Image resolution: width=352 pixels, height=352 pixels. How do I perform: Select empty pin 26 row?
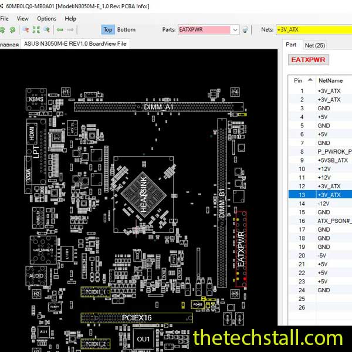[320, 307]
